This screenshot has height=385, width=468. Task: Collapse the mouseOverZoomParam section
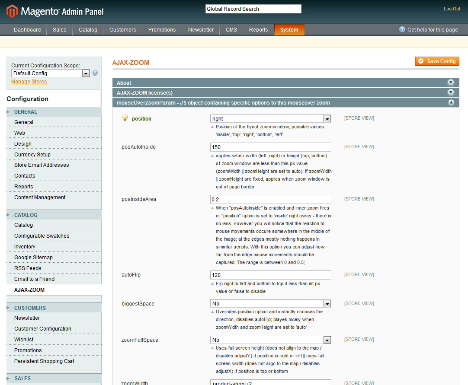[x=451, y=102]
